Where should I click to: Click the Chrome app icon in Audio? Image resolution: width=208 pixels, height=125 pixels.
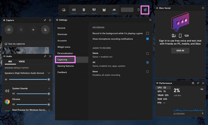[x=7, y=102]
